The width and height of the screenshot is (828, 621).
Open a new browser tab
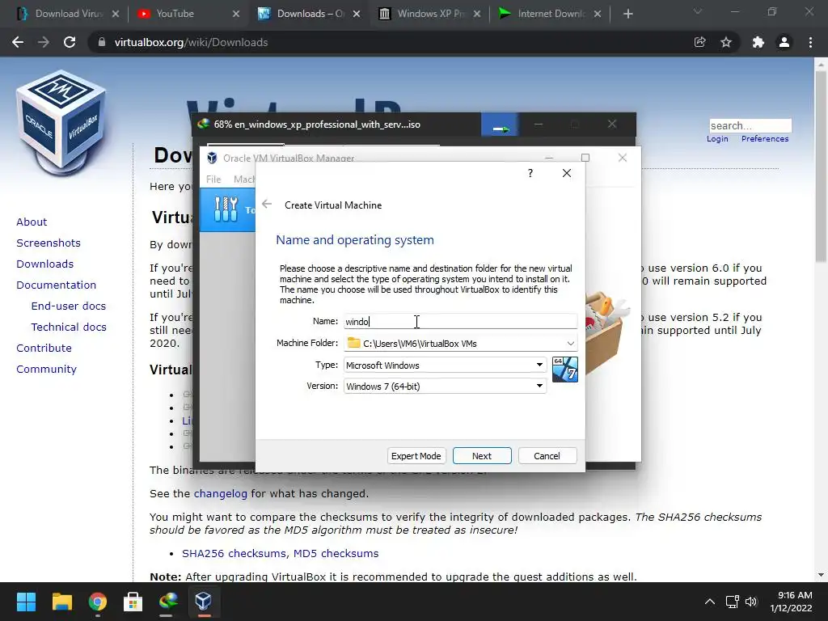coord(627,14)
